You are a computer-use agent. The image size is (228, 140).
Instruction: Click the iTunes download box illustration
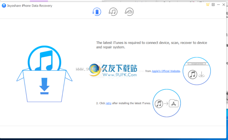point(44,74)
